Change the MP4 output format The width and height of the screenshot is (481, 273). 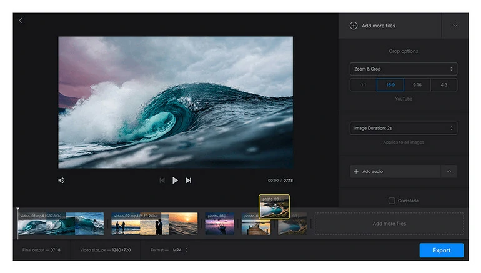pyautogui.click(x=180, y=250)
